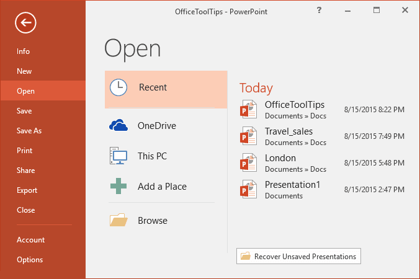Choose Save As in the sidebar
Image resolution: width=420 pixels, height=279 pixels.
click(x=43, y=131)
